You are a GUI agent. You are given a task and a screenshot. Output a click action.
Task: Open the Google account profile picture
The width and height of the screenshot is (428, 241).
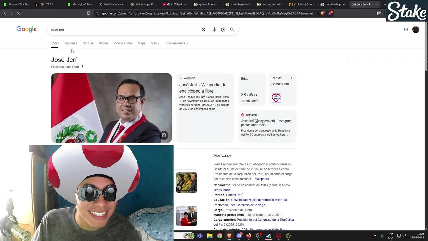pos(416,30)
